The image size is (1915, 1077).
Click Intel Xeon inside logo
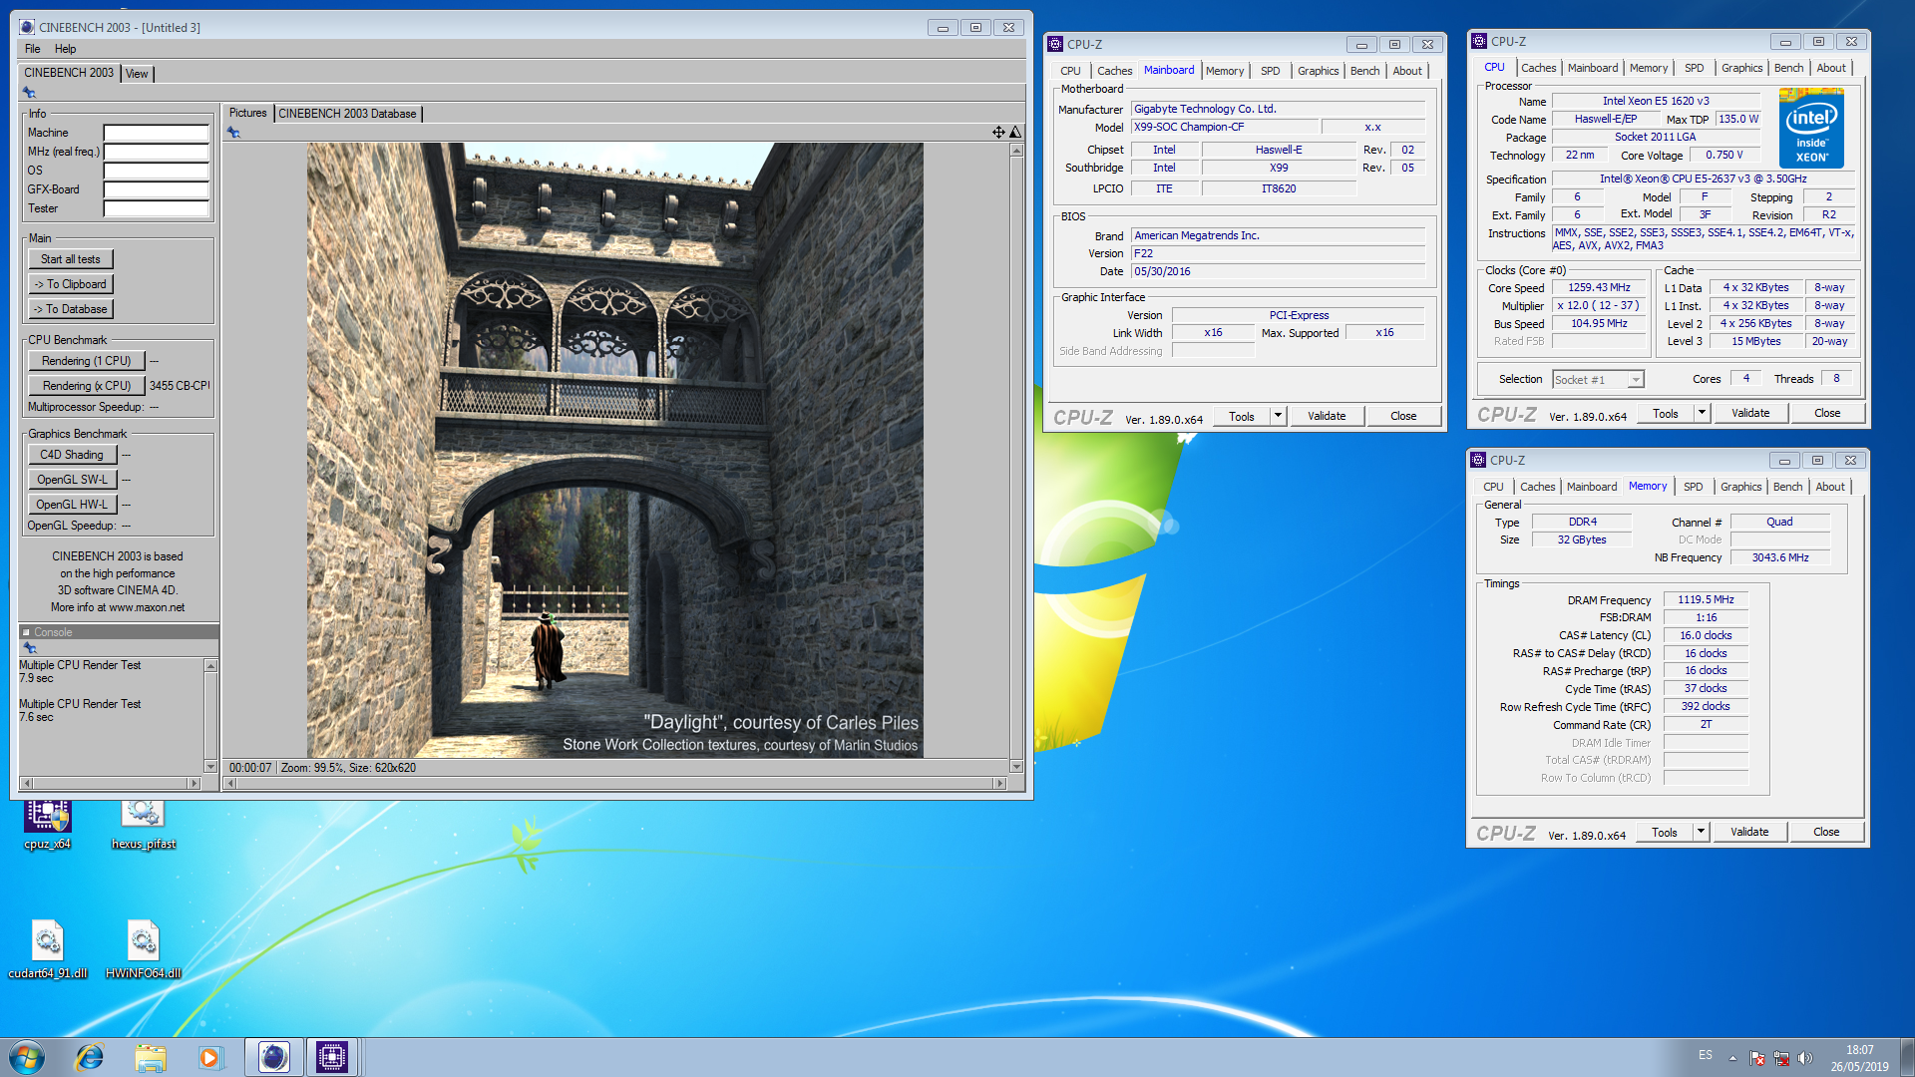pos(1811,128)
